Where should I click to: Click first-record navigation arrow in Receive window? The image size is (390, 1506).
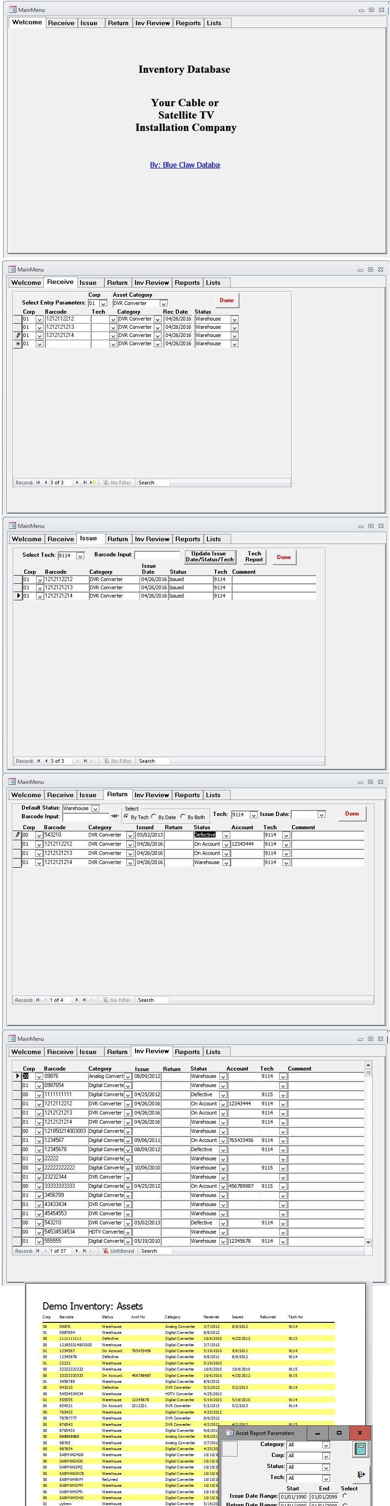pyautogui.click(x=38, y=482)
